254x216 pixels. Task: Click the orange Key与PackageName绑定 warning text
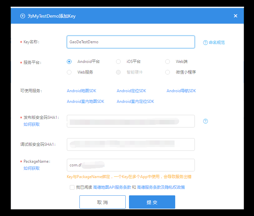tap(129, 177)
